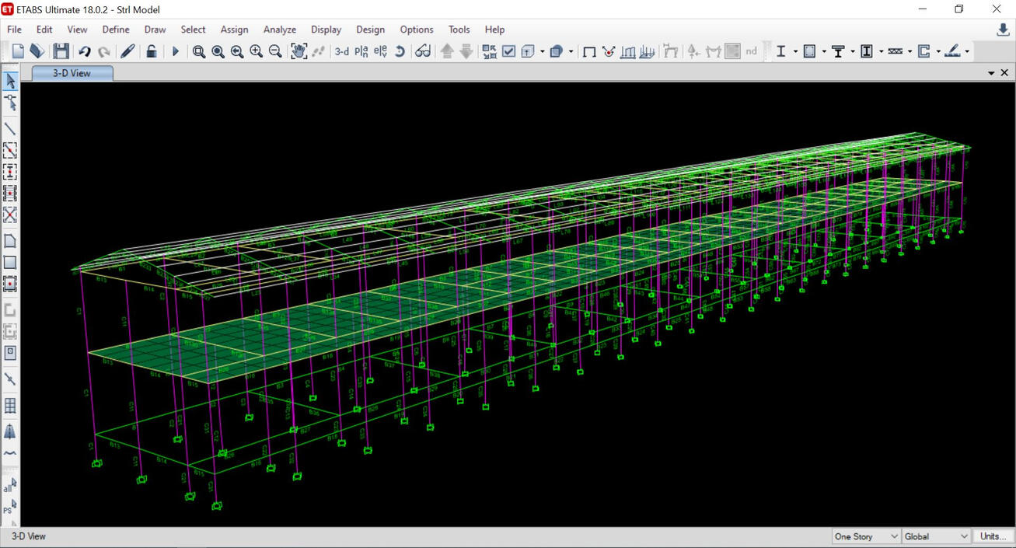Open the Assign menu
The width and height of the screenshot is (1016, 548).
[x=234, y=30]
